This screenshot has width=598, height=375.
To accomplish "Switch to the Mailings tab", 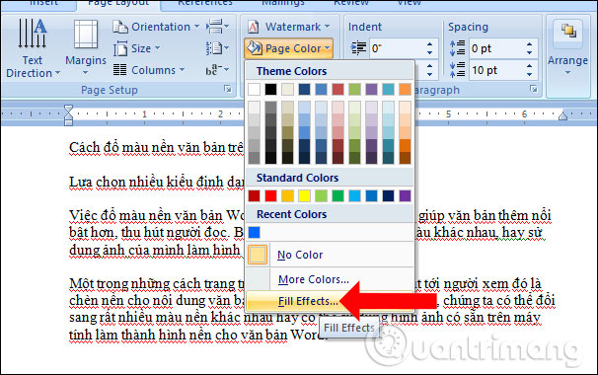I will (283, 3).
